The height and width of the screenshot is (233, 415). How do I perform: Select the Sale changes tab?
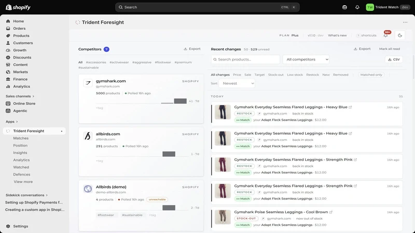point(248,75)
